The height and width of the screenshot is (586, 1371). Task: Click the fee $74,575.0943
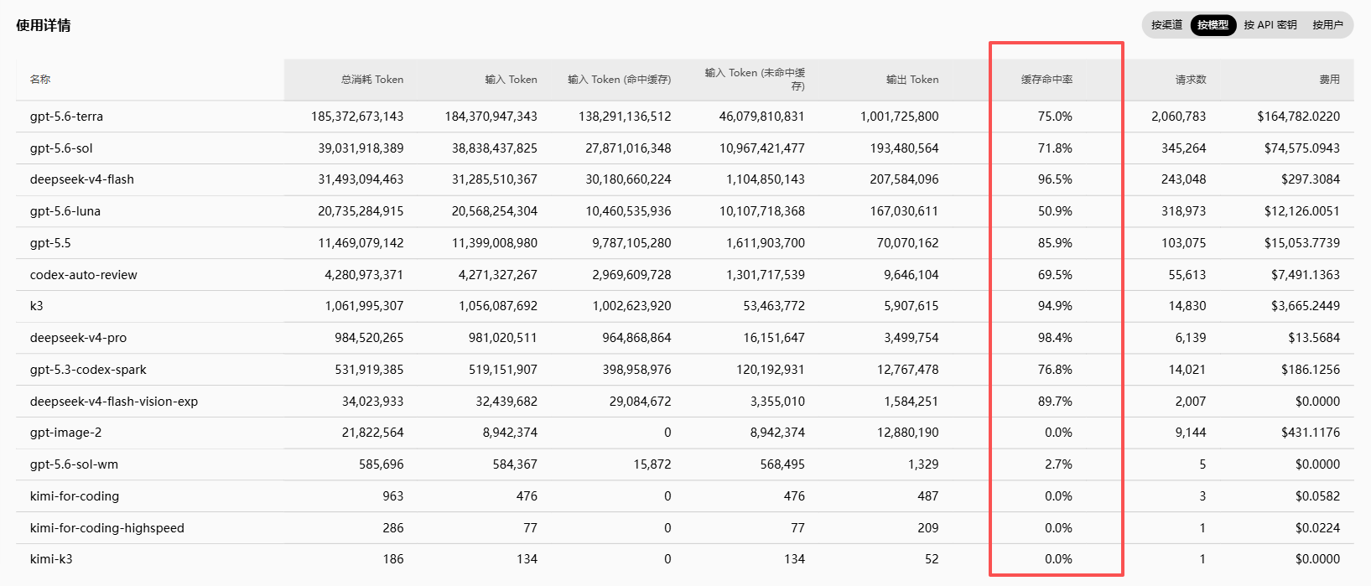[1302, 148]
